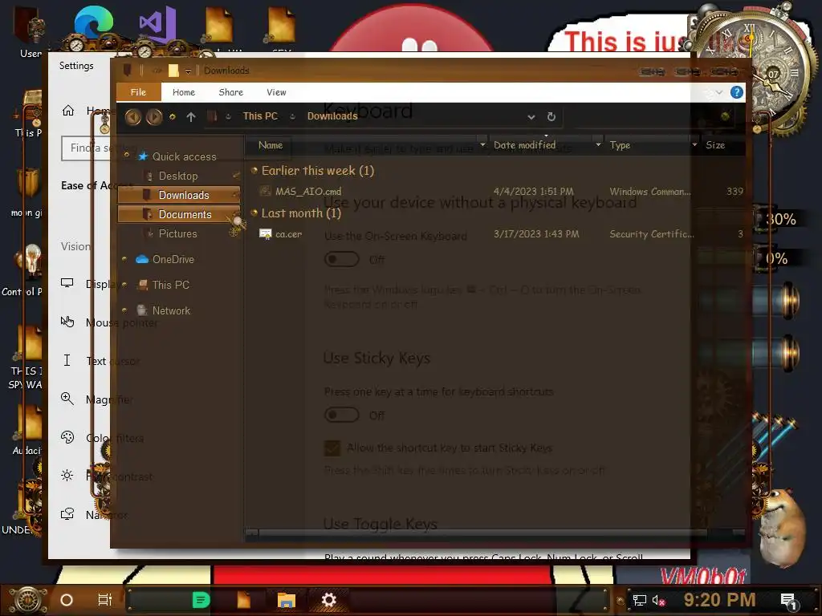Viewport: 822px width, 616px height.
Task: Open address bar previous locations dropdown
Action: click(x=531, y=117)
